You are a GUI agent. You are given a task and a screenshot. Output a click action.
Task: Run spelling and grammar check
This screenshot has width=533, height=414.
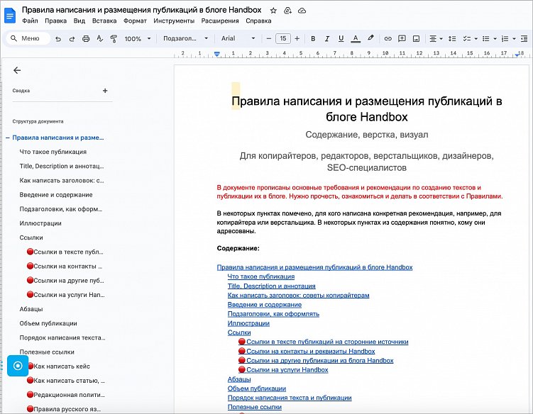[x=99, y=39]
